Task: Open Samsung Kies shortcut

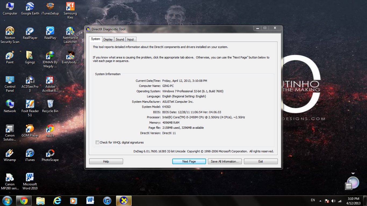Action: click(70, 10)
